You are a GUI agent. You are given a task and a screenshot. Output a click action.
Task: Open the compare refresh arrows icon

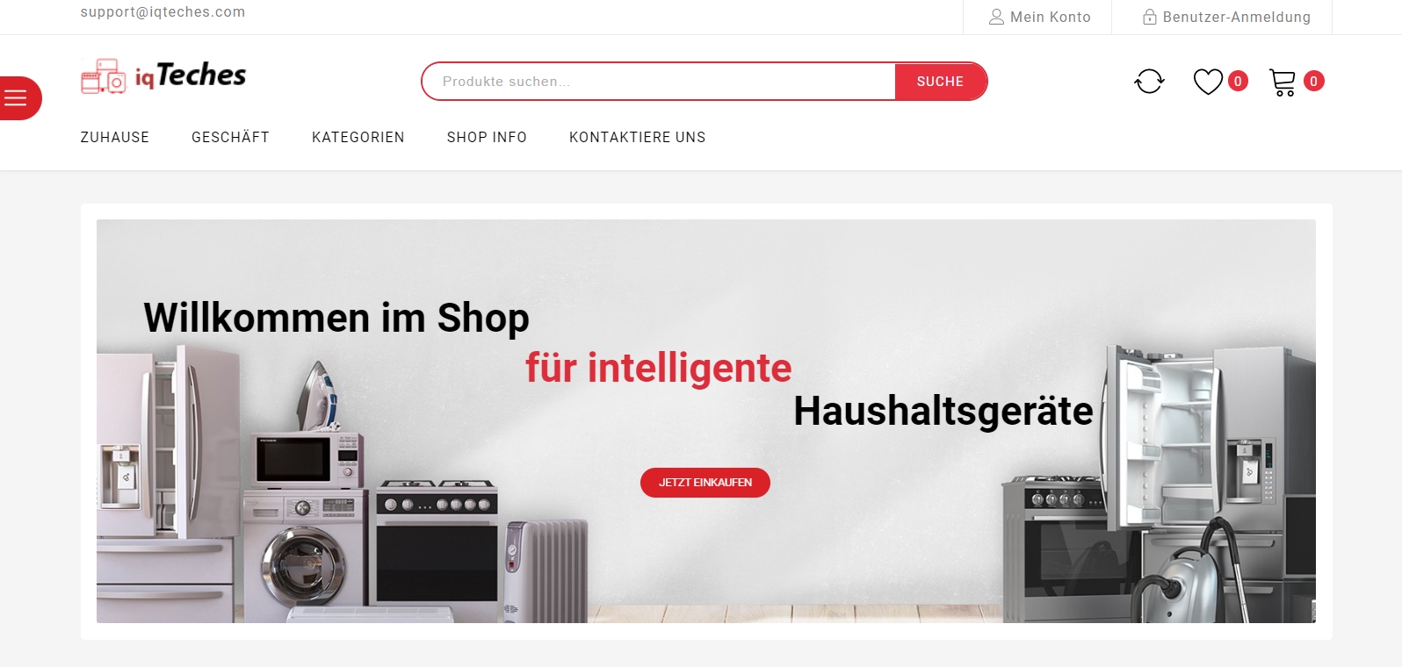pyautogui.click(x=1149, y=82)
